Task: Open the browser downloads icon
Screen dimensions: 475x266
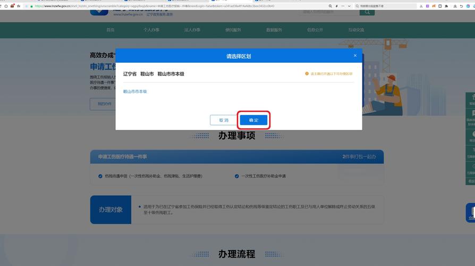Action: (x=455, y=6)
